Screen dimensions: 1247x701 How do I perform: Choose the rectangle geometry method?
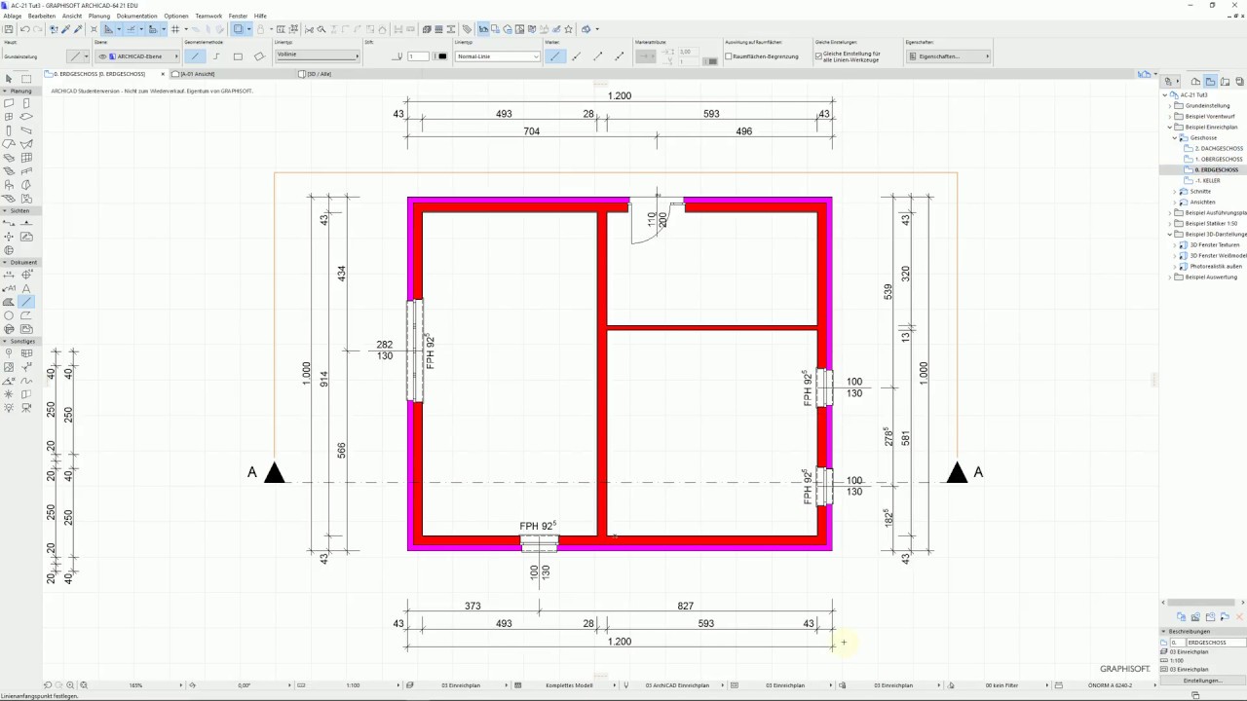coord(238,56)
